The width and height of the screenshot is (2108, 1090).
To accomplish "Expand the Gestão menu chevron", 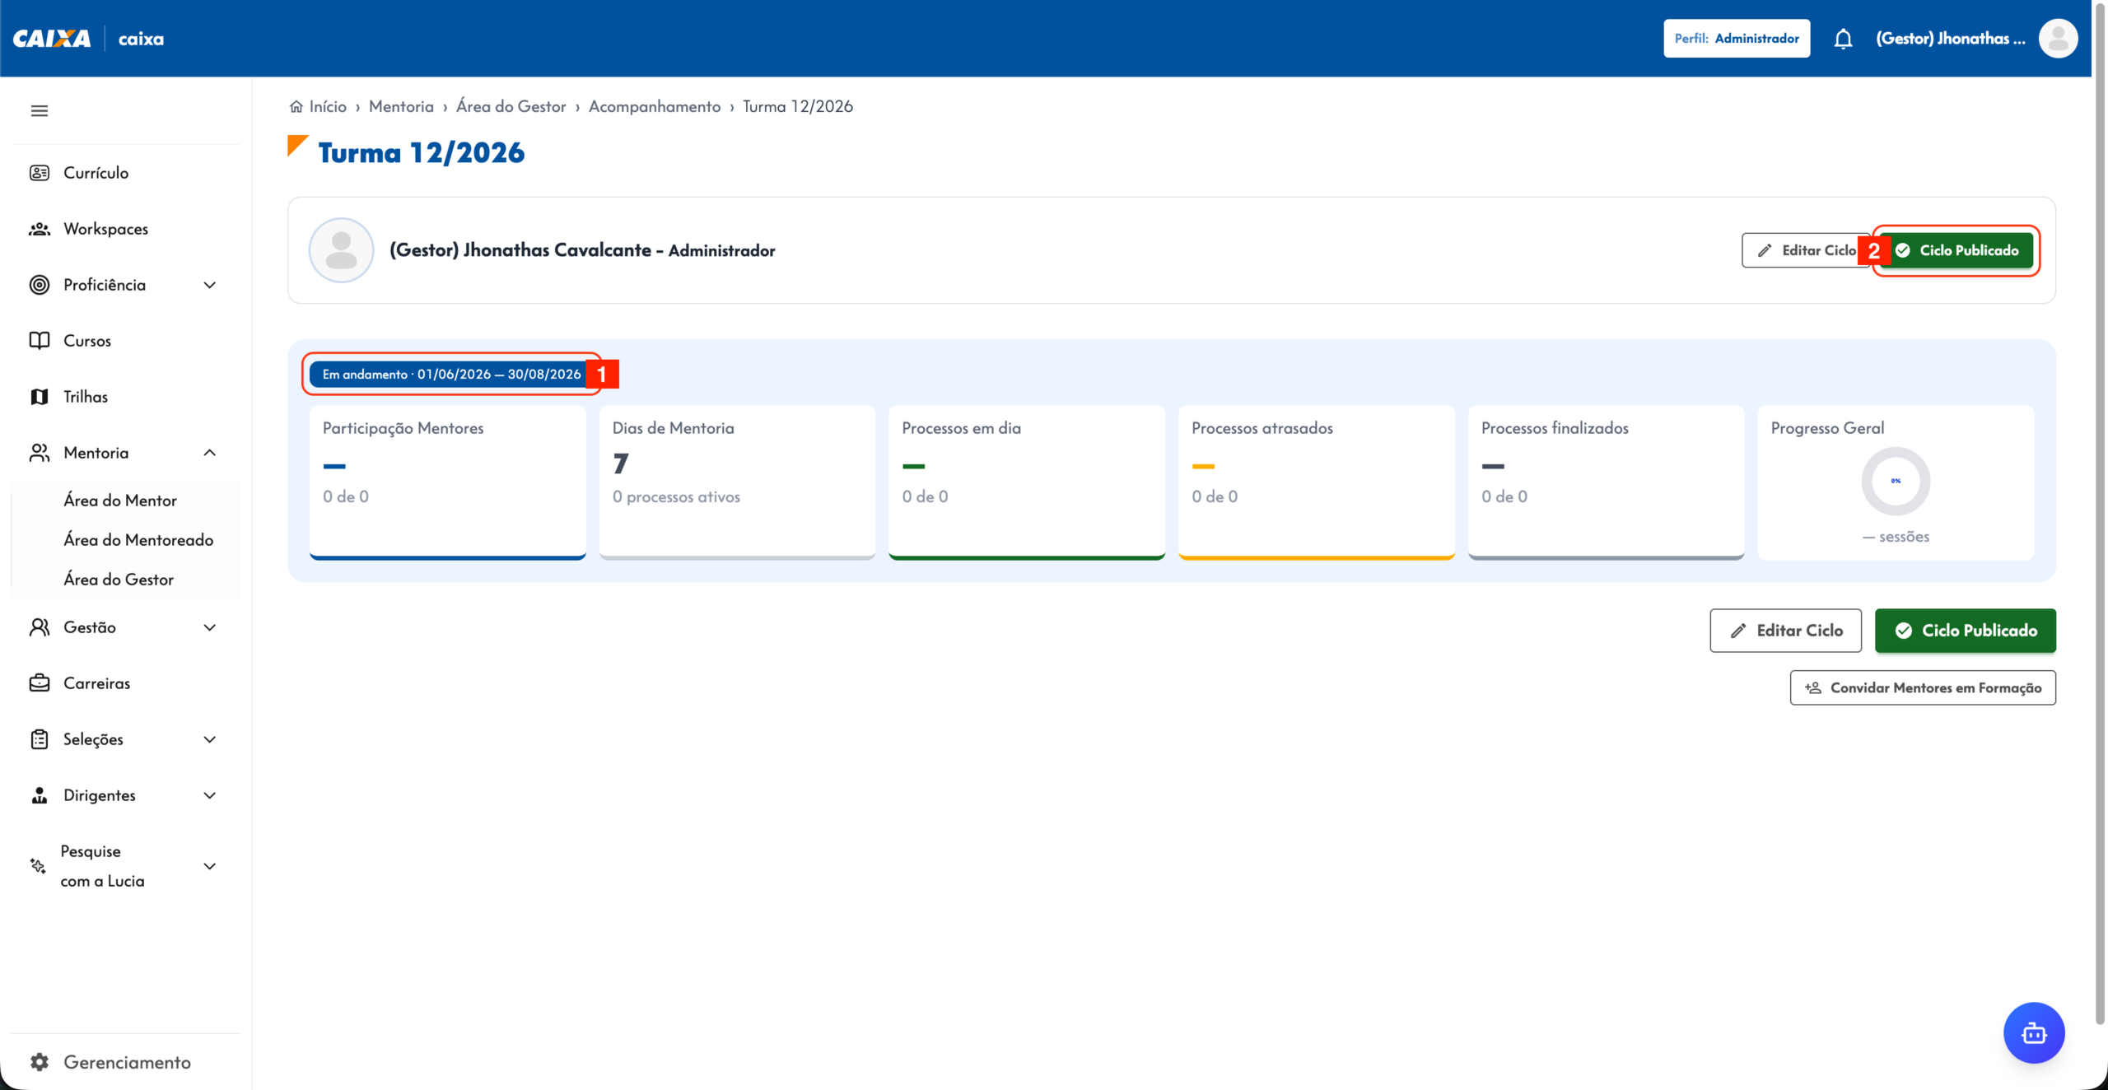I will point(210,627).
